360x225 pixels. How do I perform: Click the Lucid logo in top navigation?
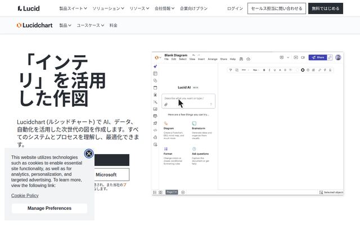tap(29, 8)
